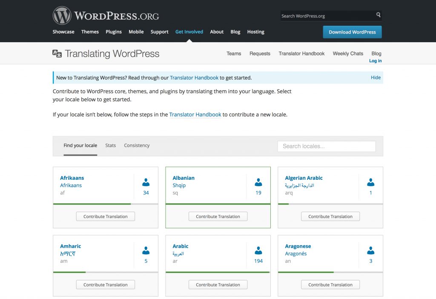Click the Aragonese translation progress bar
Viewport: 436px width, 299px height.
[x=330, y=272]
